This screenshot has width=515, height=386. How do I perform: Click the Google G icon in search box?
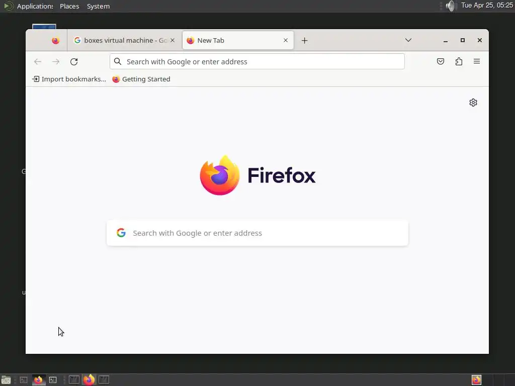(121, 233)
